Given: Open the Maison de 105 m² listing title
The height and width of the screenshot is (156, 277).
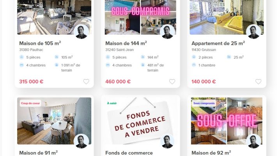Looking at the screenshot, I should coord(40,43).
